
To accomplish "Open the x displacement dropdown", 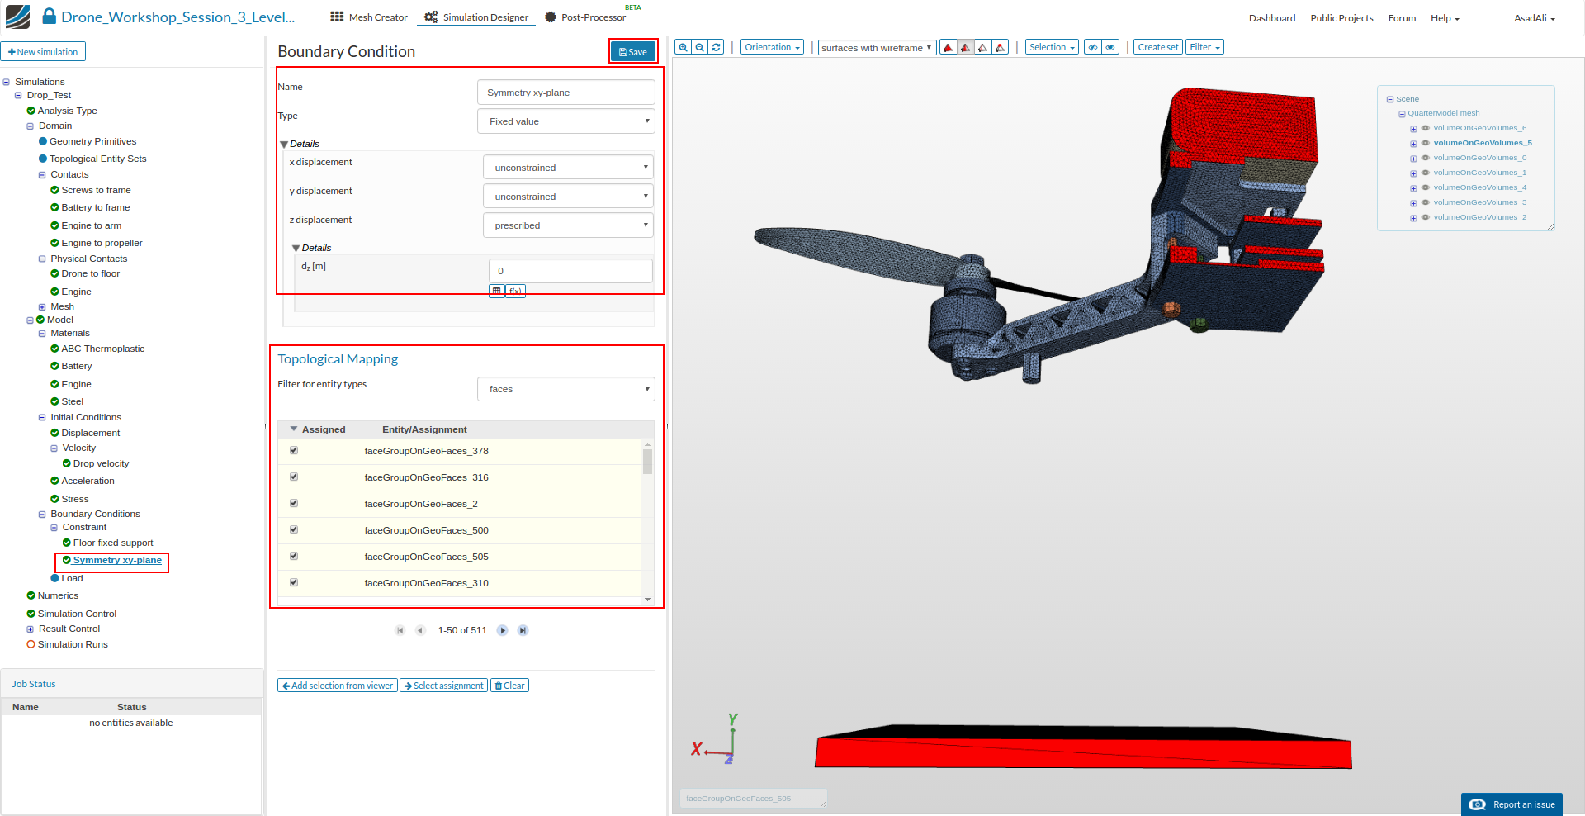I will (568, 168).
